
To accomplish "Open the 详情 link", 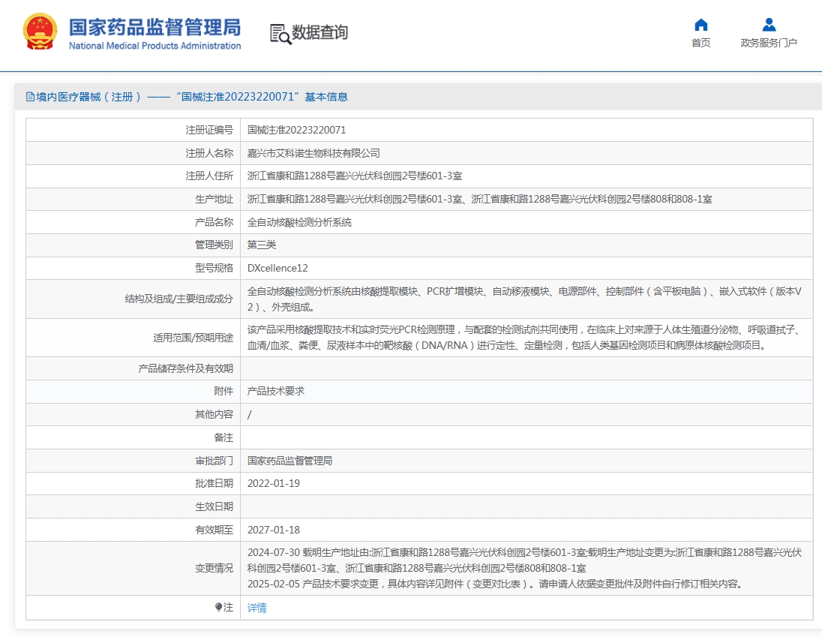I will tap(256, 608).
